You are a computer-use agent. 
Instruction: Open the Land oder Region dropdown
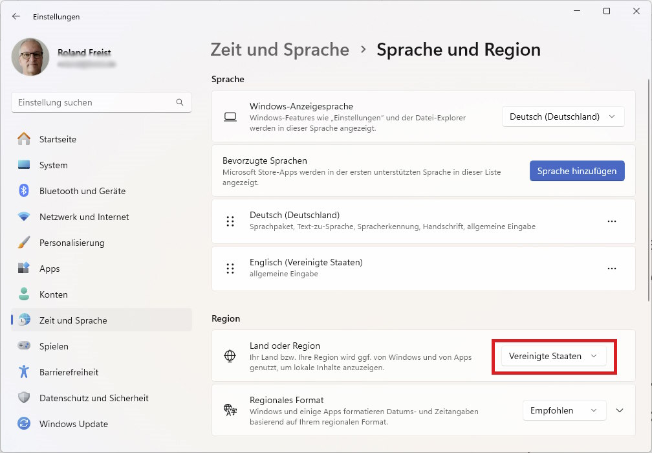click(x=554, y=356)
